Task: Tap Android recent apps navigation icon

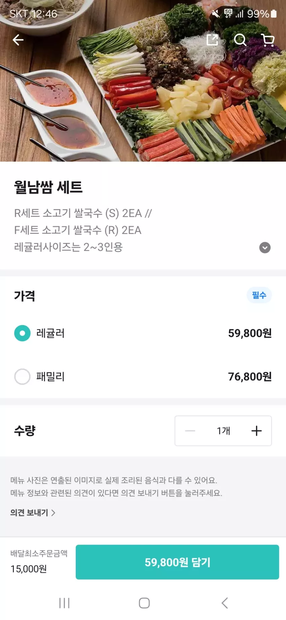Action: point(64,602)
